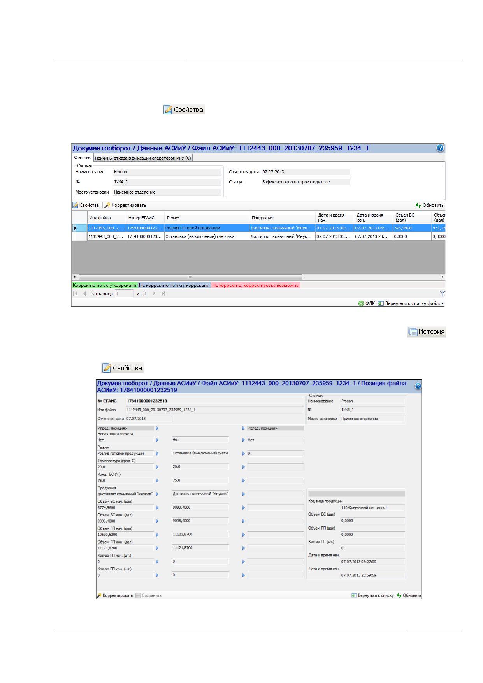Click the left arrow in the Новая точка отсчета row
The image size is (483, 683).
pyautogui.click(x=157, y=440)
